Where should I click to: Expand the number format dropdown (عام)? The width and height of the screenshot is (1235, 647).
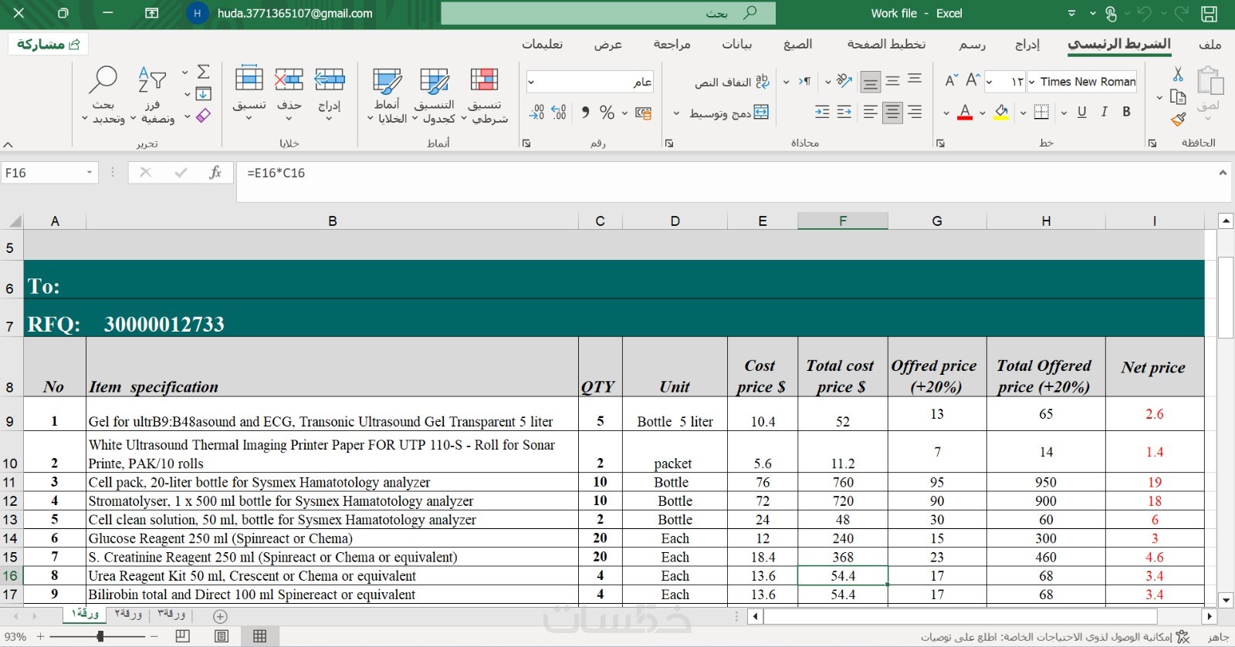tap(531, 82)
